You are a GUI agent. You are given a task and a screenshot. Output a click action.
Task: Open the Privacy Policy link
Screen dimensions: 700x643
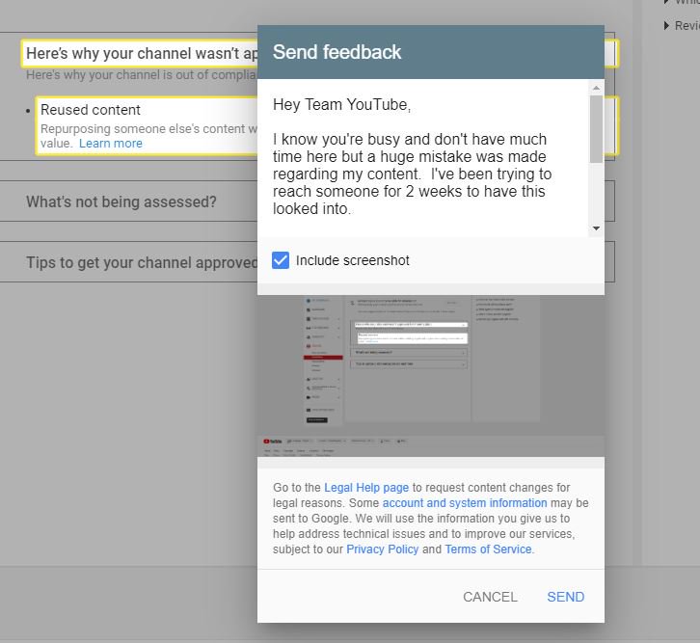[382, 549]
